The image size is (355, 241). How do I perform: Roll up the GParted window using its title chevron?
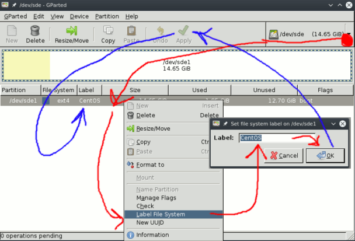(x=330, y=5)
